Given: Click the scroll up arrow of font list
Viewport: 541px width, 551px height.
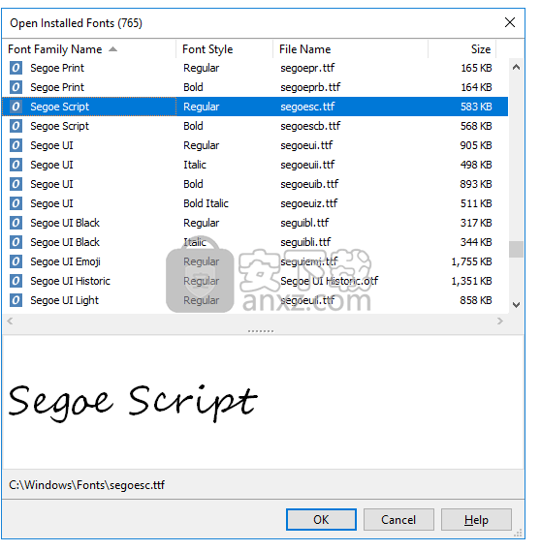Looking at the screenshot, I should point(516,67).
